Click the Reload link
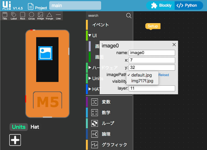Screen dimensions: 207x150 tap(164, 75)
